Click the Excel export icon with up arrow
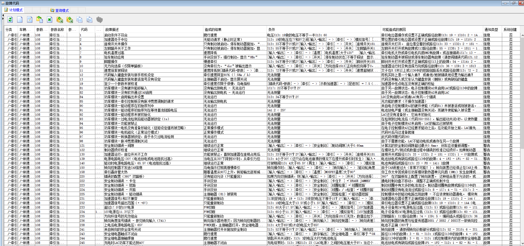Screen dimensions: 524x246 (x=70, y=20)
